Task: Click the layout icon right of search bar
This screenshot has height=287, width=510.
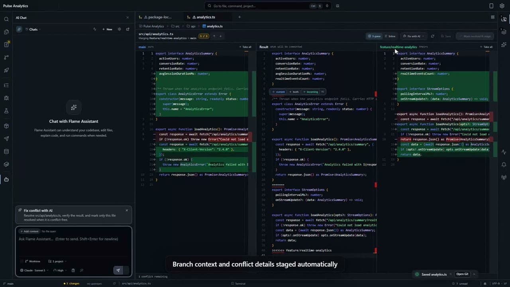Action: pos(337,6)
